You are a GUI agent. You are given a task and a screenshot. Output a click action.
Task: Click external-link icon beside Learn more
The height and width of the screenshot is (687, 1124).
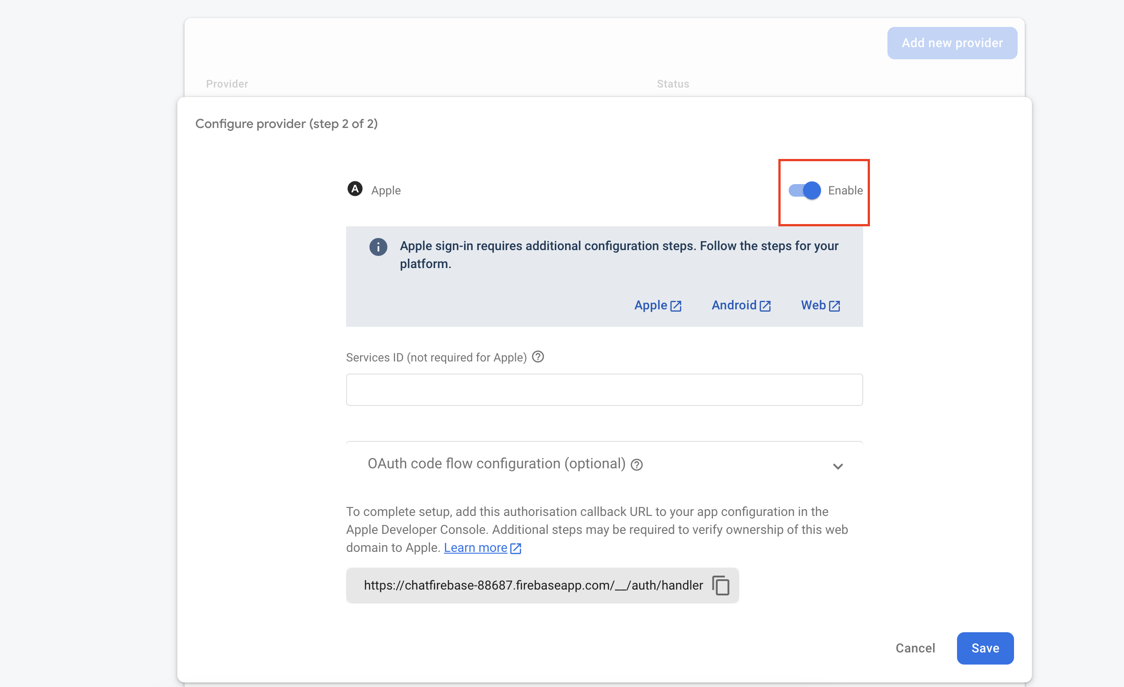click(515, 548)
